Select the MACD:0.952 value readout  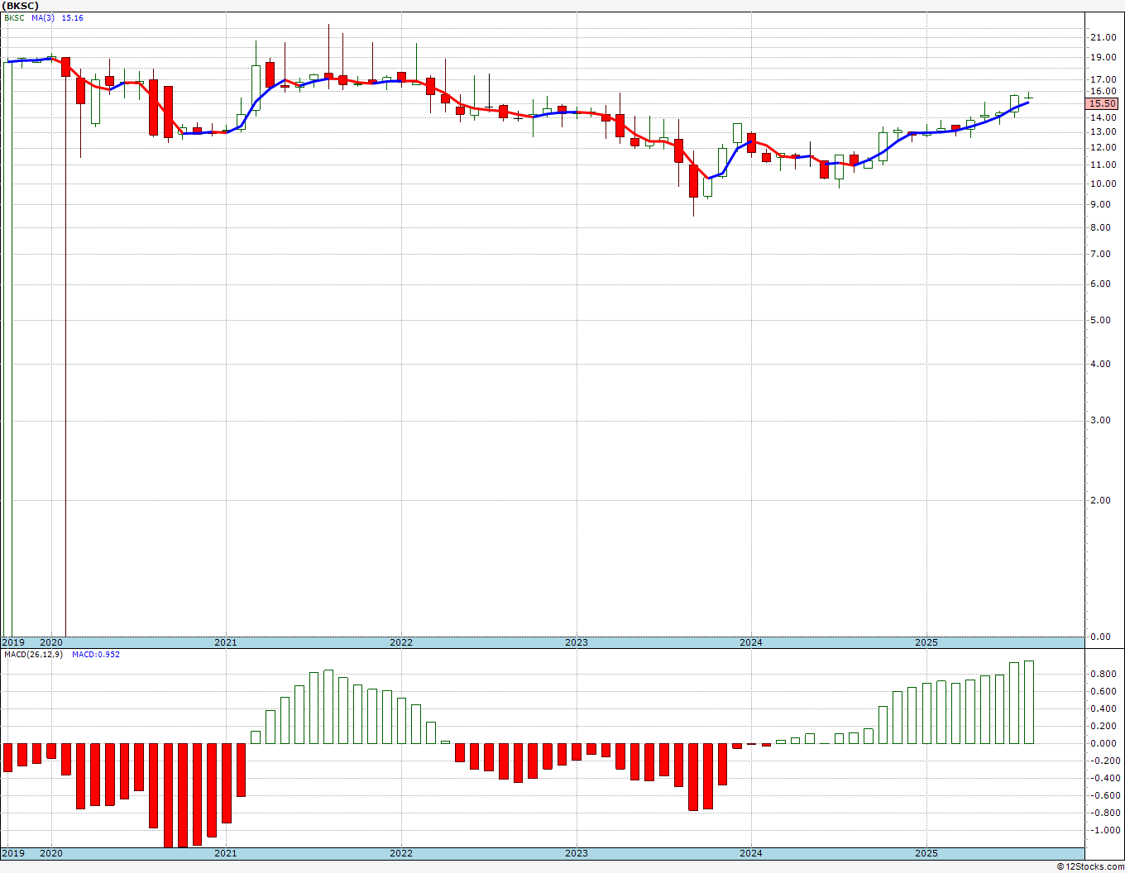(95, 654)
